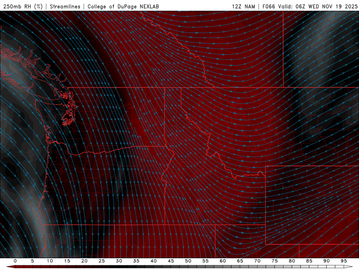
Task: Click the 45 label on the color scale
Action: pyautogui.click(x=171, y=261)
